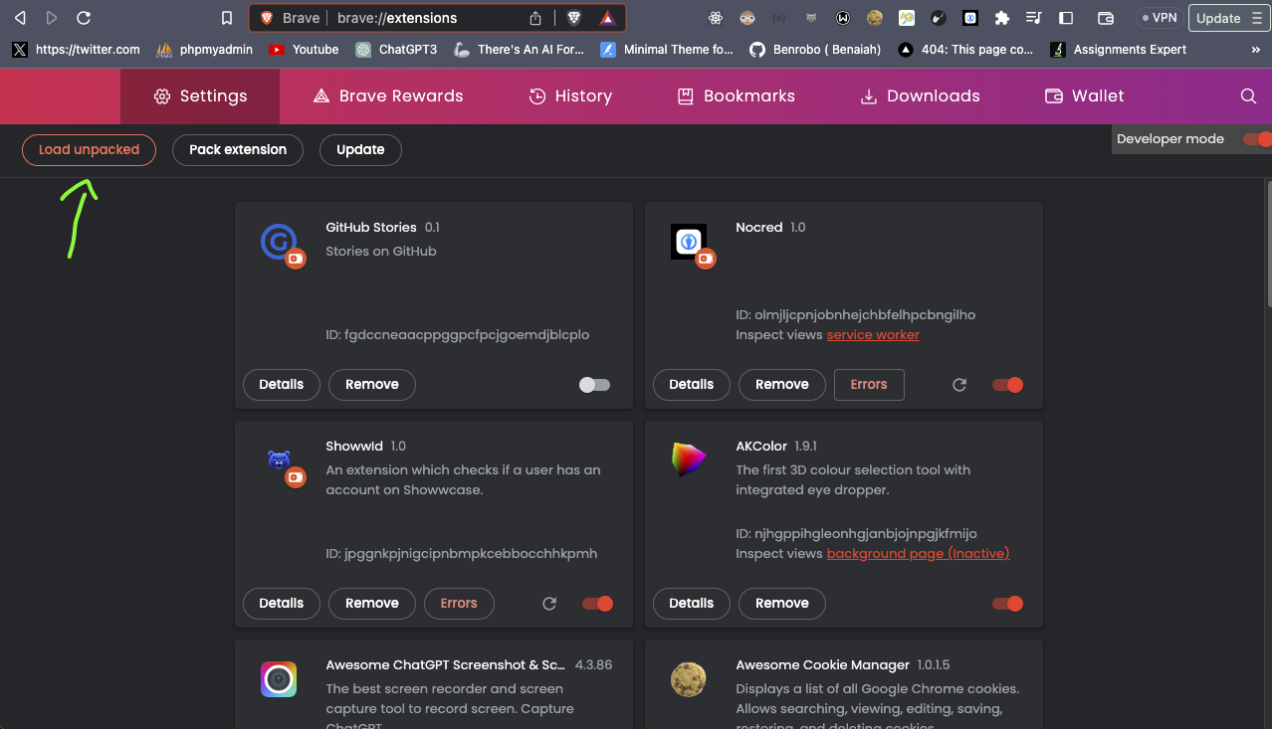Click the Awesome Cookie Manager cookie logo in its card
1272x729 pixels.
(689, 679)
